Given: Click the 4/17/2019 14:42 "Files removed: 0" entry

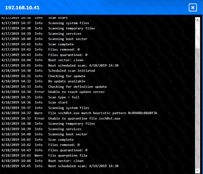Looking at the screenshot, I should coord(64,50).
